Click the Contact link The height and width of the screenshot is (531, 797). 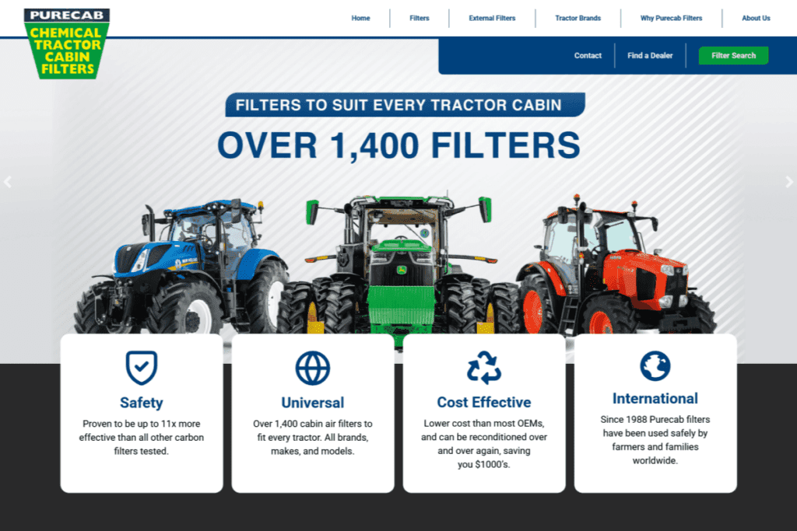click(588, 55)
